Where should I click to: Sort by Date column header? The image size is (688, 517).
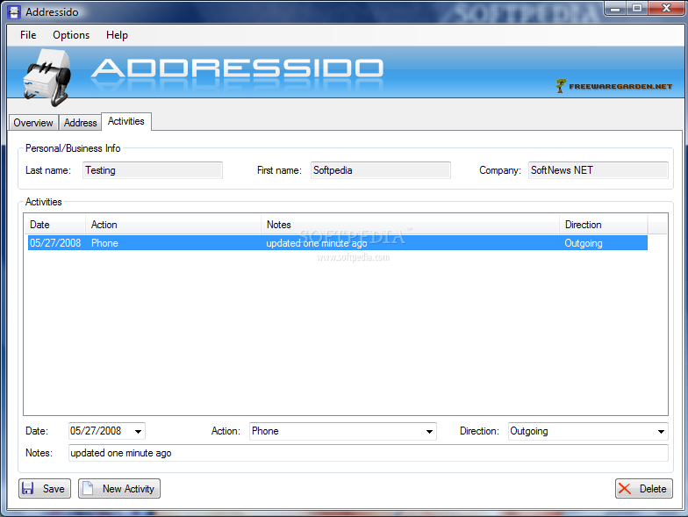(54, 225)
